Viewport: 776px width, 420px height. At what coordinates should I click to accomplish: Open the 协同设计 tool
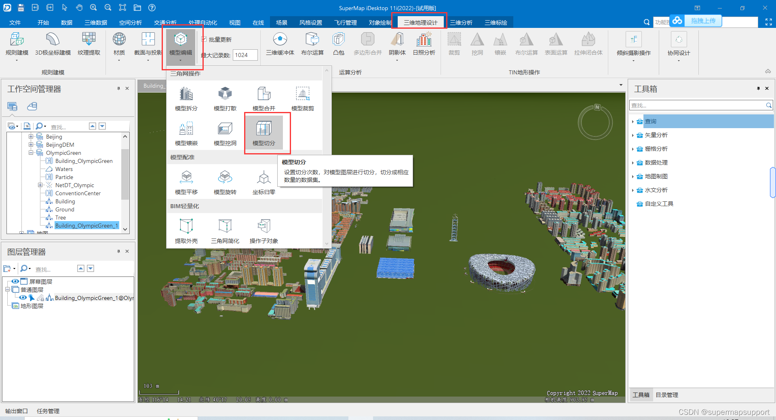(679, 46)
